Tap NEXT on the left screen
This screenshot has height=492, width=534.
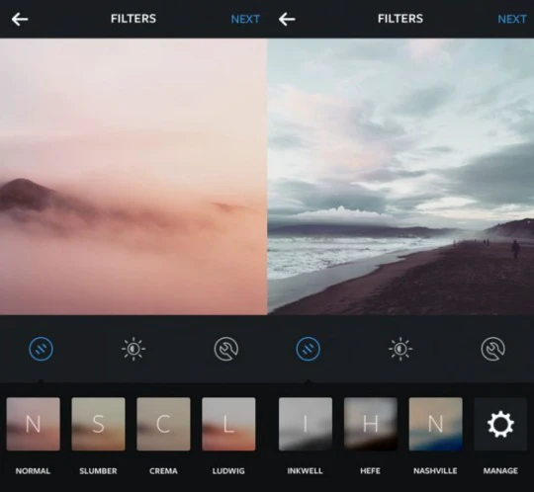click(x=245, y=19)
